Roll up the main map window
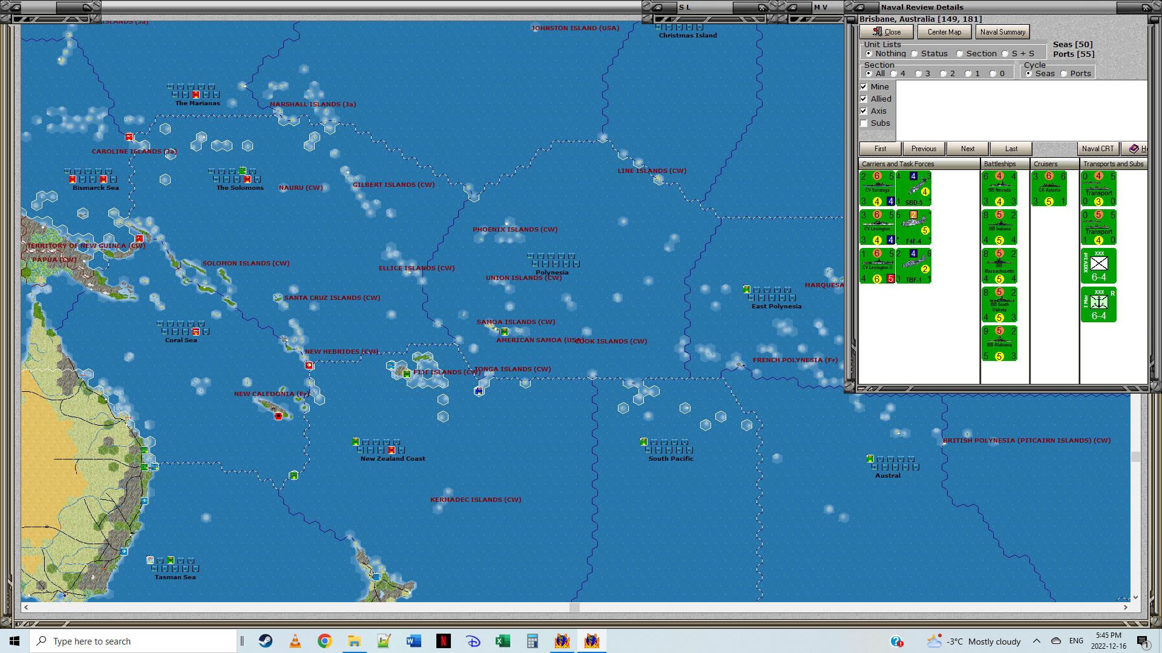 click(16, 7)
